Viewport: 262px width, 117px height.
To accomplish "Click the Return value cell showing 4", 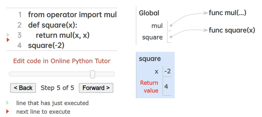I will click(166, 87).
